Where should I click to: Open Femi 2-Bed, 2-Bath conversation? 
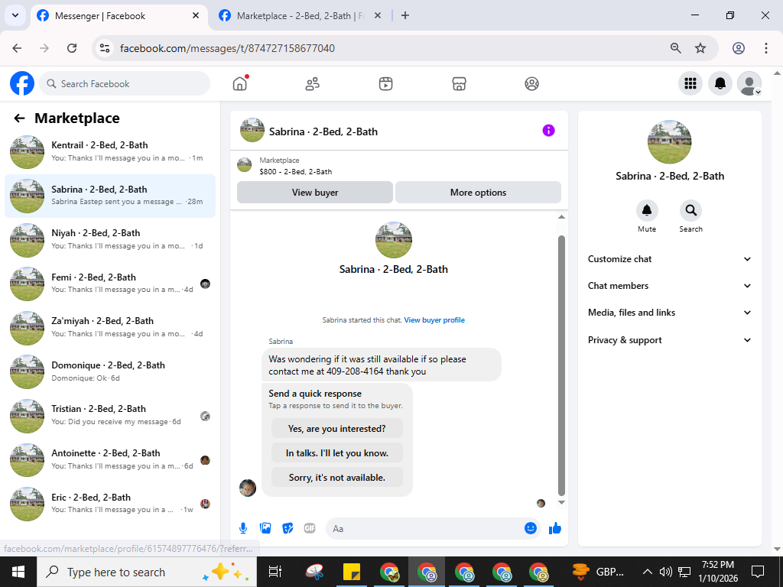[x=110, y=283]
